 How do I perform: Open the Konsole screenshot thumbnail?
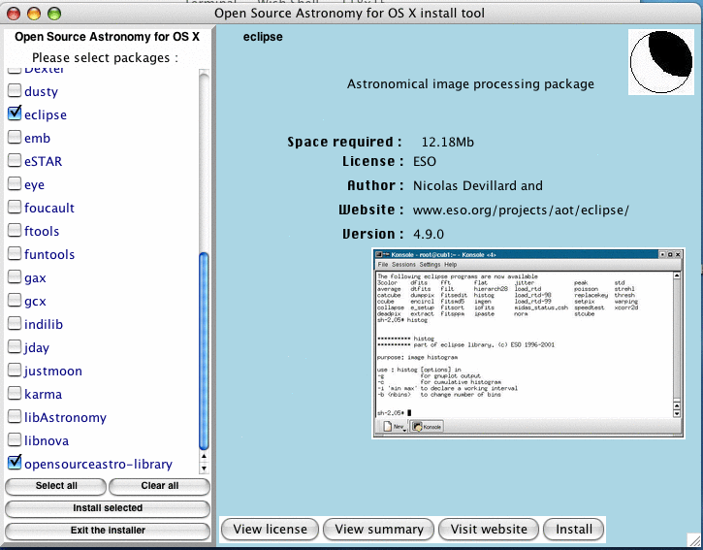tap(528, 343)
